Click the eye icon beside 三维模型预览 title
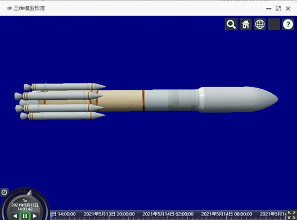297x220 pixels. click(10, 8)
